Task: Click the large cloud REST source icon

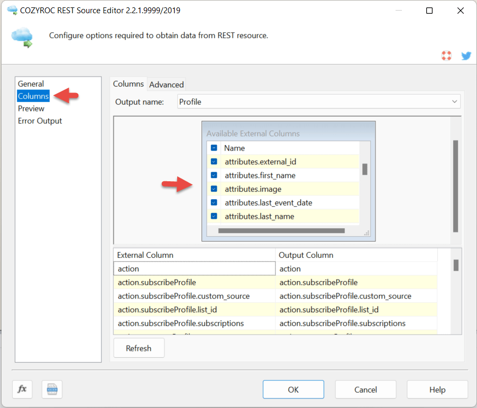Action: tap(22, 37)
